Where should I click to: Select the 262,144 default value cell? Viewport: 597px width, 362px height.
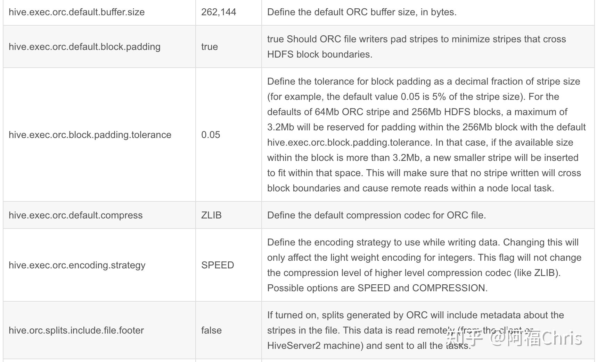point(219,12)
